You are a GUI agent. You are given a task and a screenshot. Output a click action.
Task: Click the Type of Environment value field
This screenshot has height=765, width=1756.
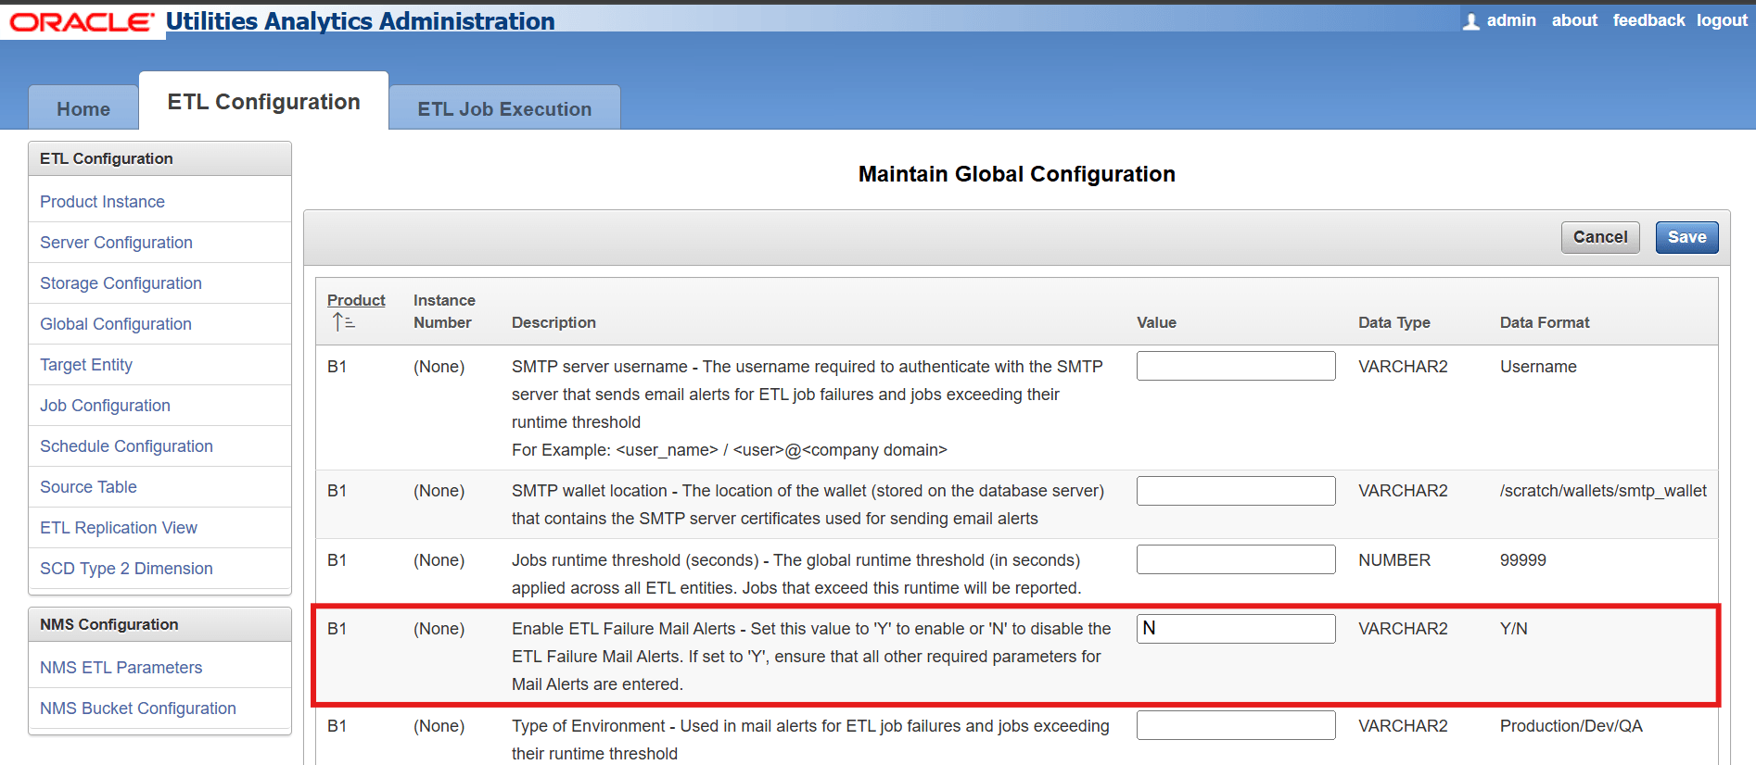click(x=1236, y=725)
